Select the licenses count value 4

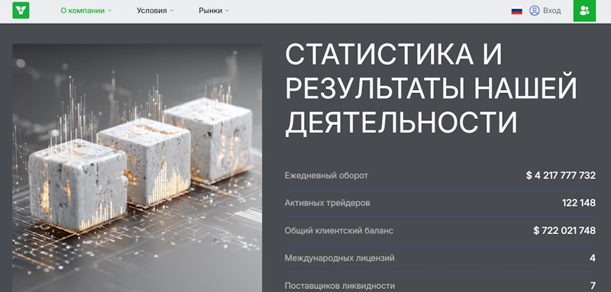(593, 258)
